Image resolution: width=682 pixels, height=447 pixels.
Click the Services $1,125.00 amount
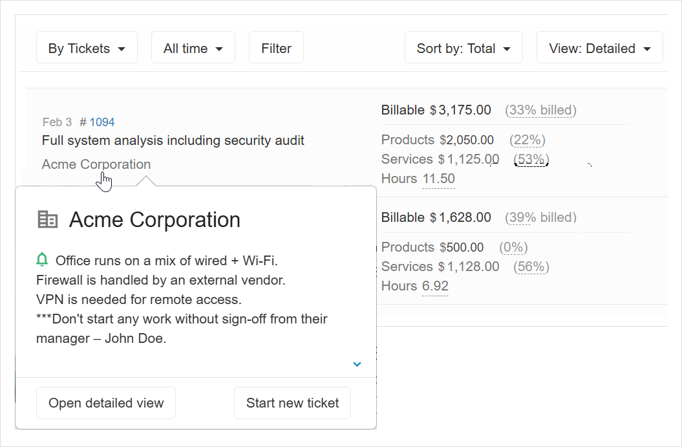tap(469, 159)
